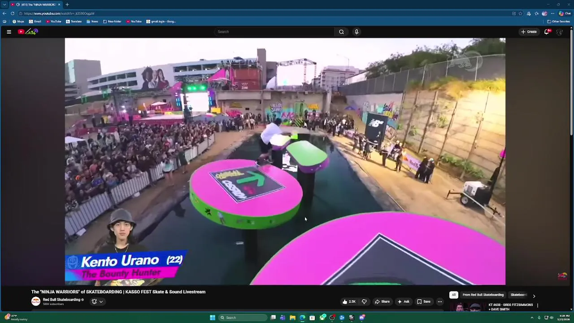Click the YouTube search field

point(274,32)
